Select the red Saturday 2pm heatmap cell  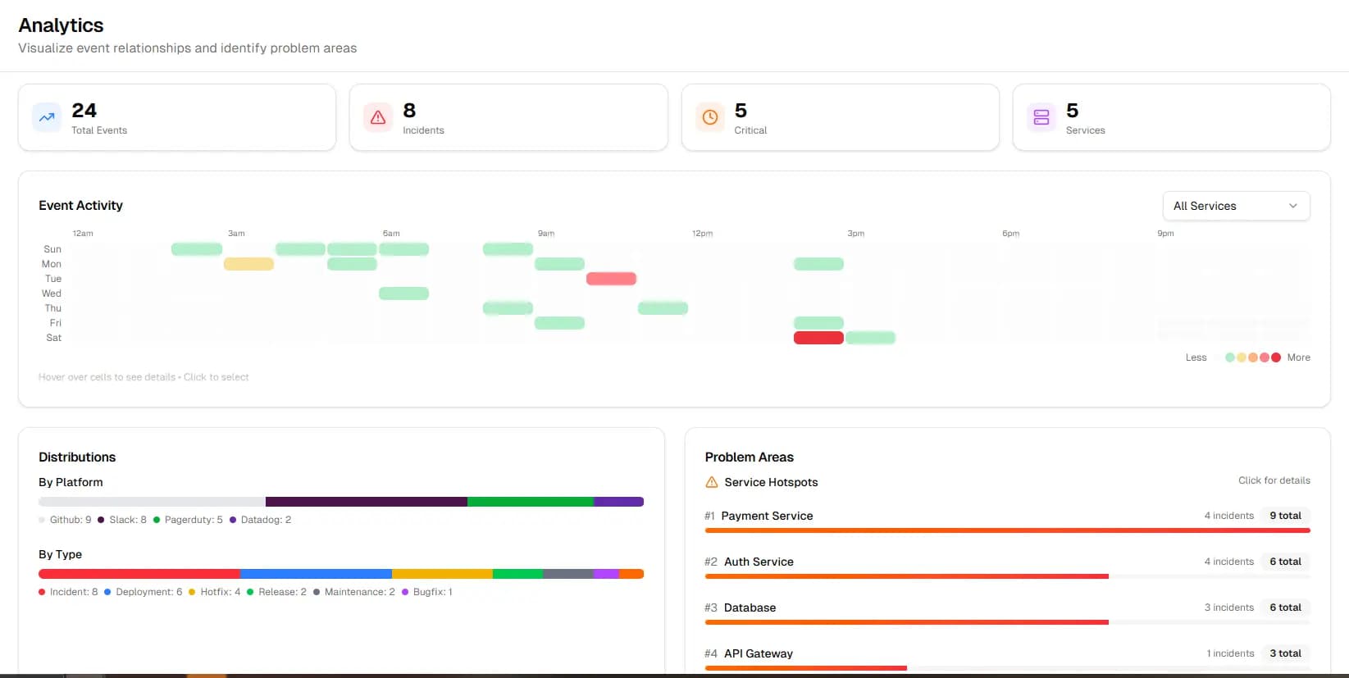[x=818, y=338]
